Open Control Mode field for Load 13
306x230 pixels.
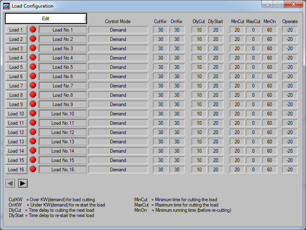[x=118, y=142]
